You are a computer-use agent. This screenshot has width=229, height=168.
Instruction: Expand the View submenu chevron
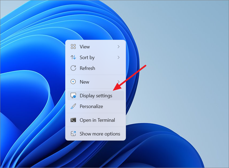click(118, 47)
